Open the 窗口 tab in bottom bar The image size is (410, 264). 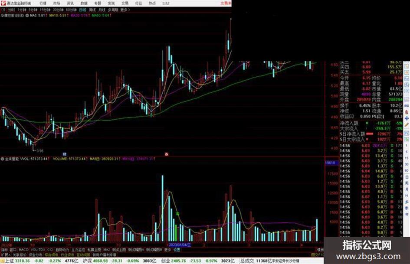click(13, 250)
